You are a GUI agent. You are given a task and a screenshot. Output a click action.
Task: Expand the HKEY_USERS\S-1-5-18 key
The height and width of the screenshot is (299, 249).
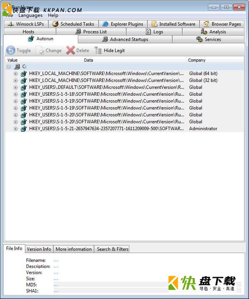click(15, 94)
